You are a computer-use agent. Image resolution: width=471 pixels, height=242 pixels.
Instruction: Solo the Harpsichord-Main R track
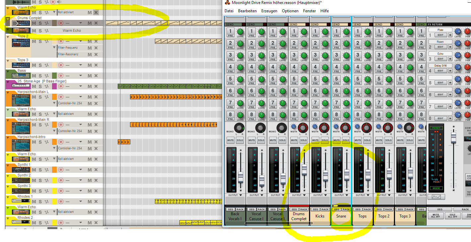(x=40, y=125)
